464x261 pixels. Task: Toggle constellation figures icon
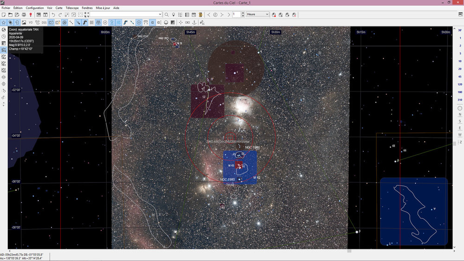(x=112, y=22)
